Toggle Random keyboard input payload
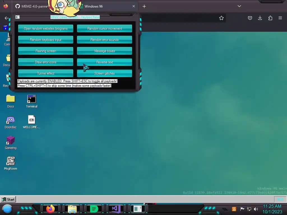 tap(46, 40)
